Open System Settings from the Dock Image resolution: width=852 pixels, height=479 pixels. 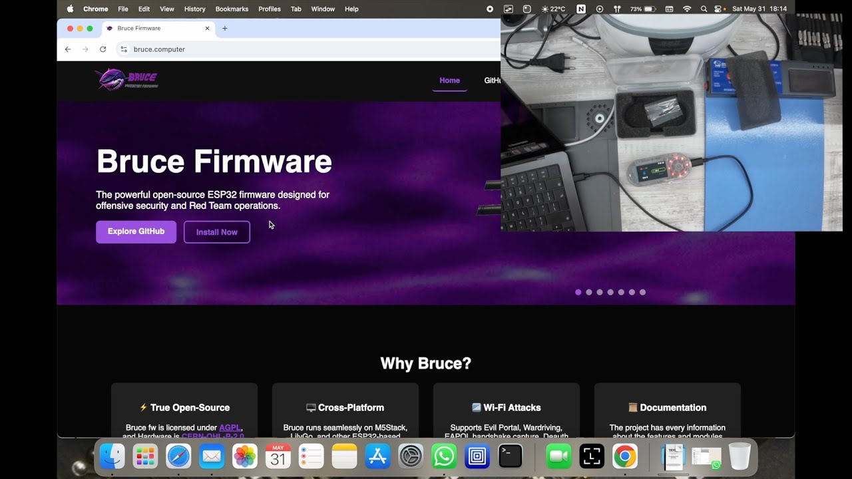pos(411,456)
